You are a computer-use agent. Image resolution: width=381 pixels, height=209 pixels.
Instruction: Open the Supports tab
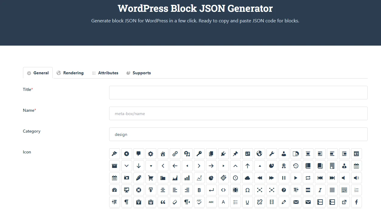[138, 73]
